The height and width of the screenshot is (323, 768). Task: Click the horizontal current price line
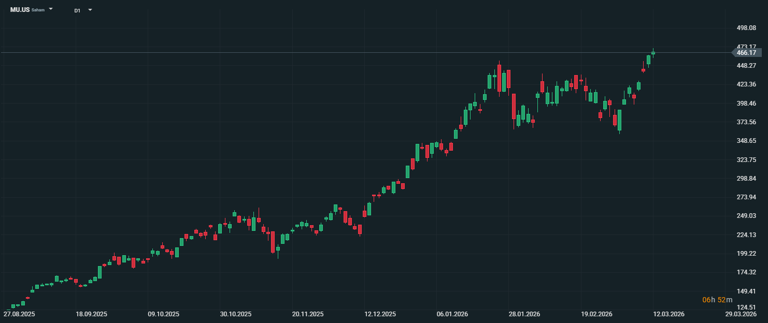point(363,53)
